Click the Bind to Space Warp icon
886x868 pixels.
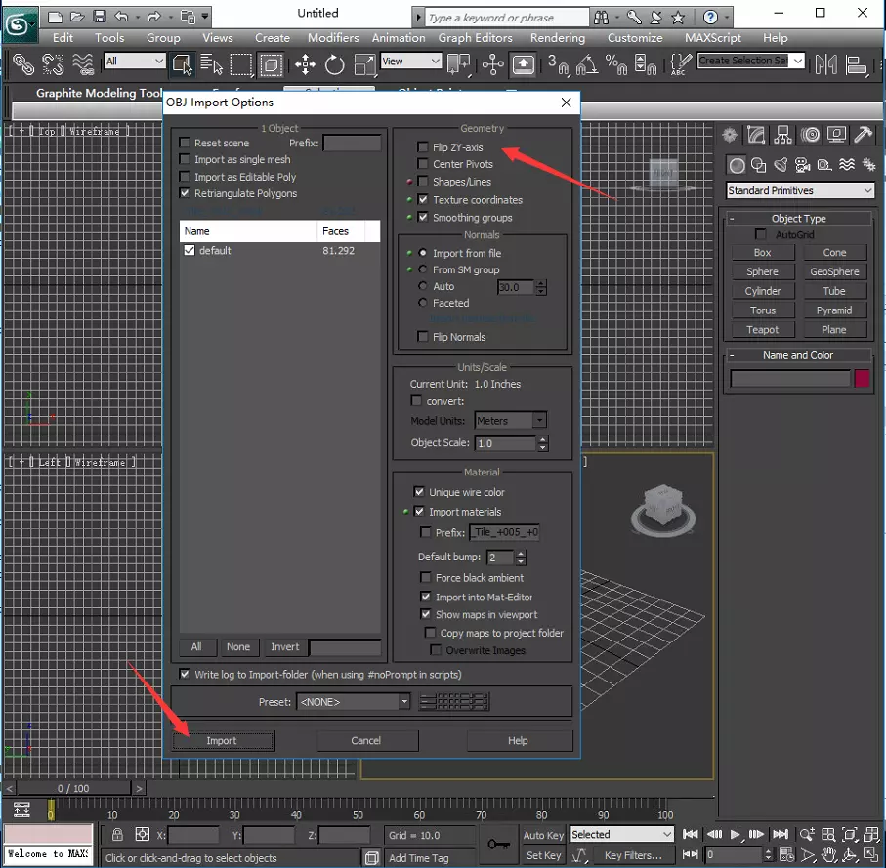(x=84, y=63)
